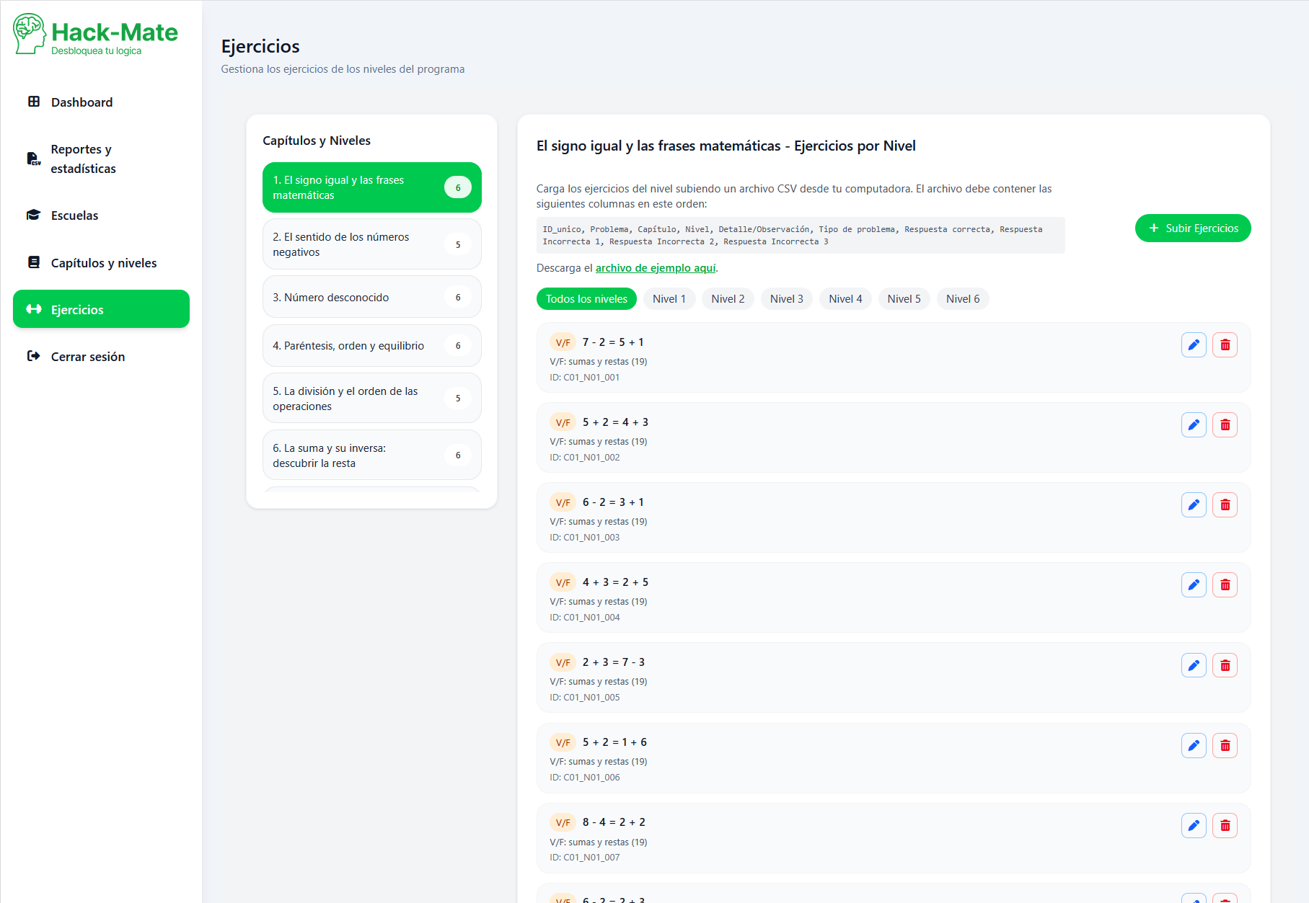Download the archivo de ejemplo aquí link
This screenshot has height=903, width=1309.
[655, 267]
